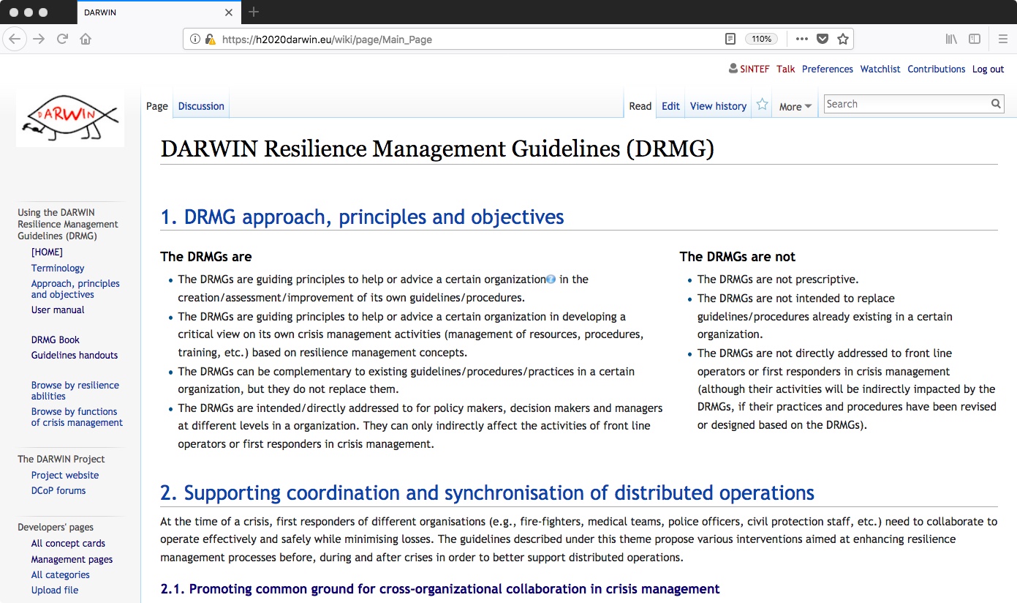The width and height of the screenshot is (1017, 603).
Task: Toggle the wiki watchlist star
Action: 762,105
